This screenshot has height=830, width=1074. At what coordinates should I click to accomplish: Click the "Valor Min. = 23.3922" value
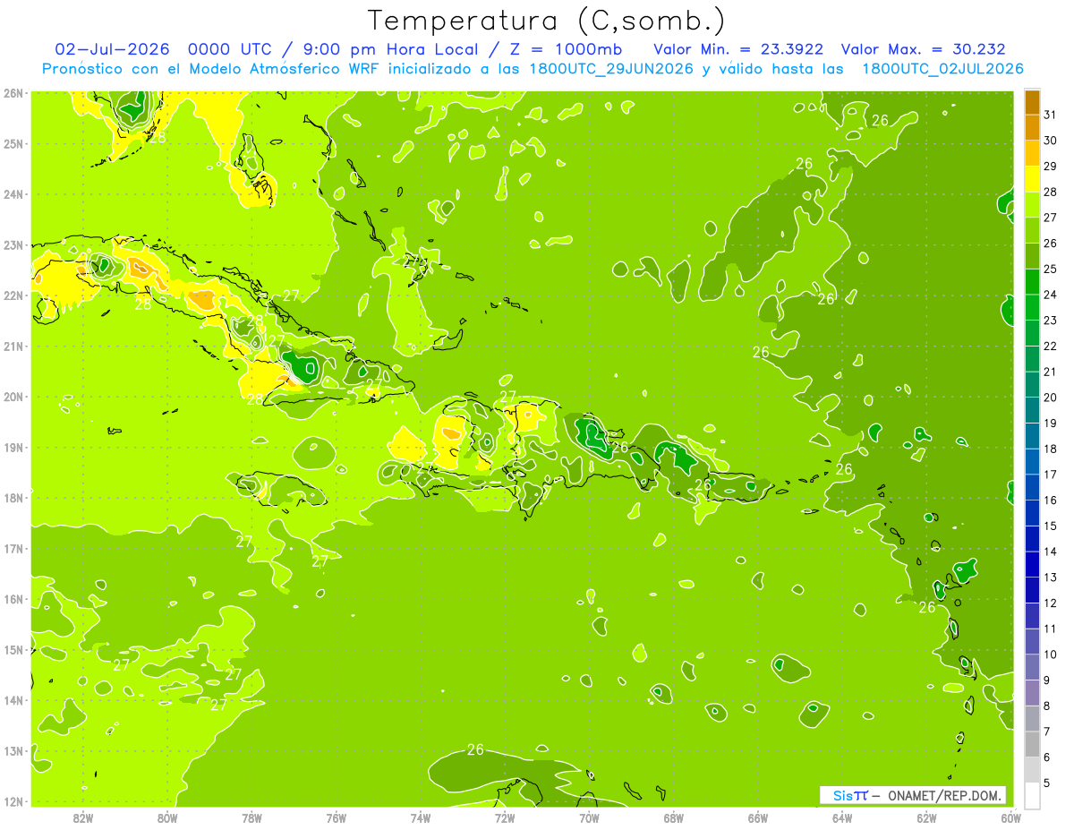(x=739, y=49)
